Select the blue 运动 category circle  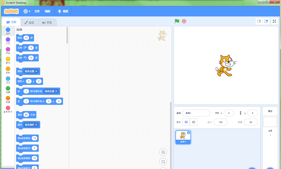(8, 30)
